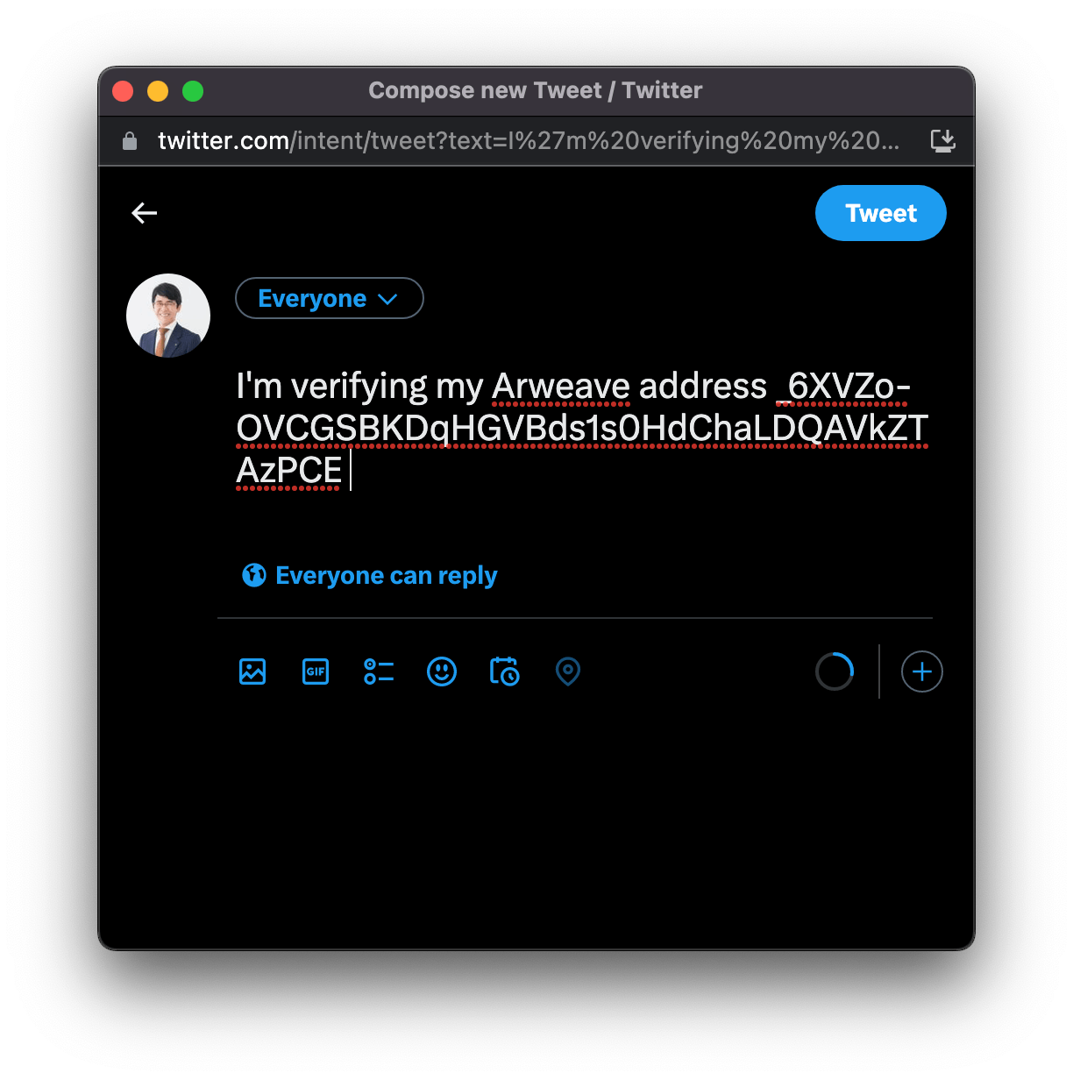Click the character count progress ring
Image resolution: width=1073 pixels, height=1080 pixels.
835,671
